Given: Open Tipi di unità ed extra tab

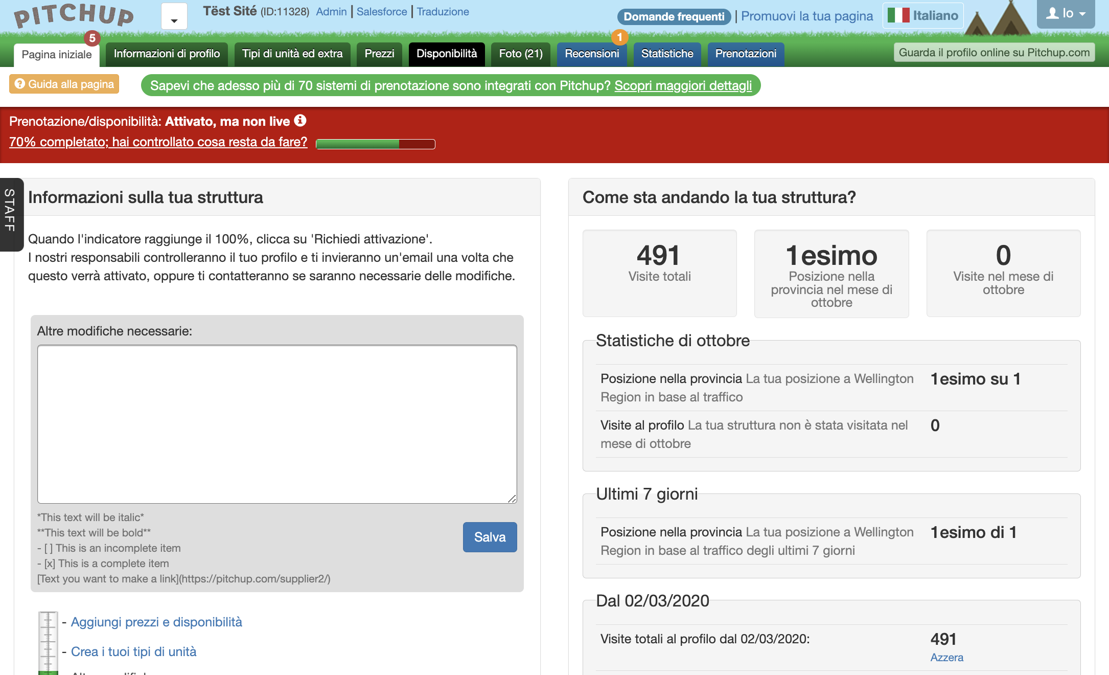Looking at the screenshot, I should pos(292,54).
